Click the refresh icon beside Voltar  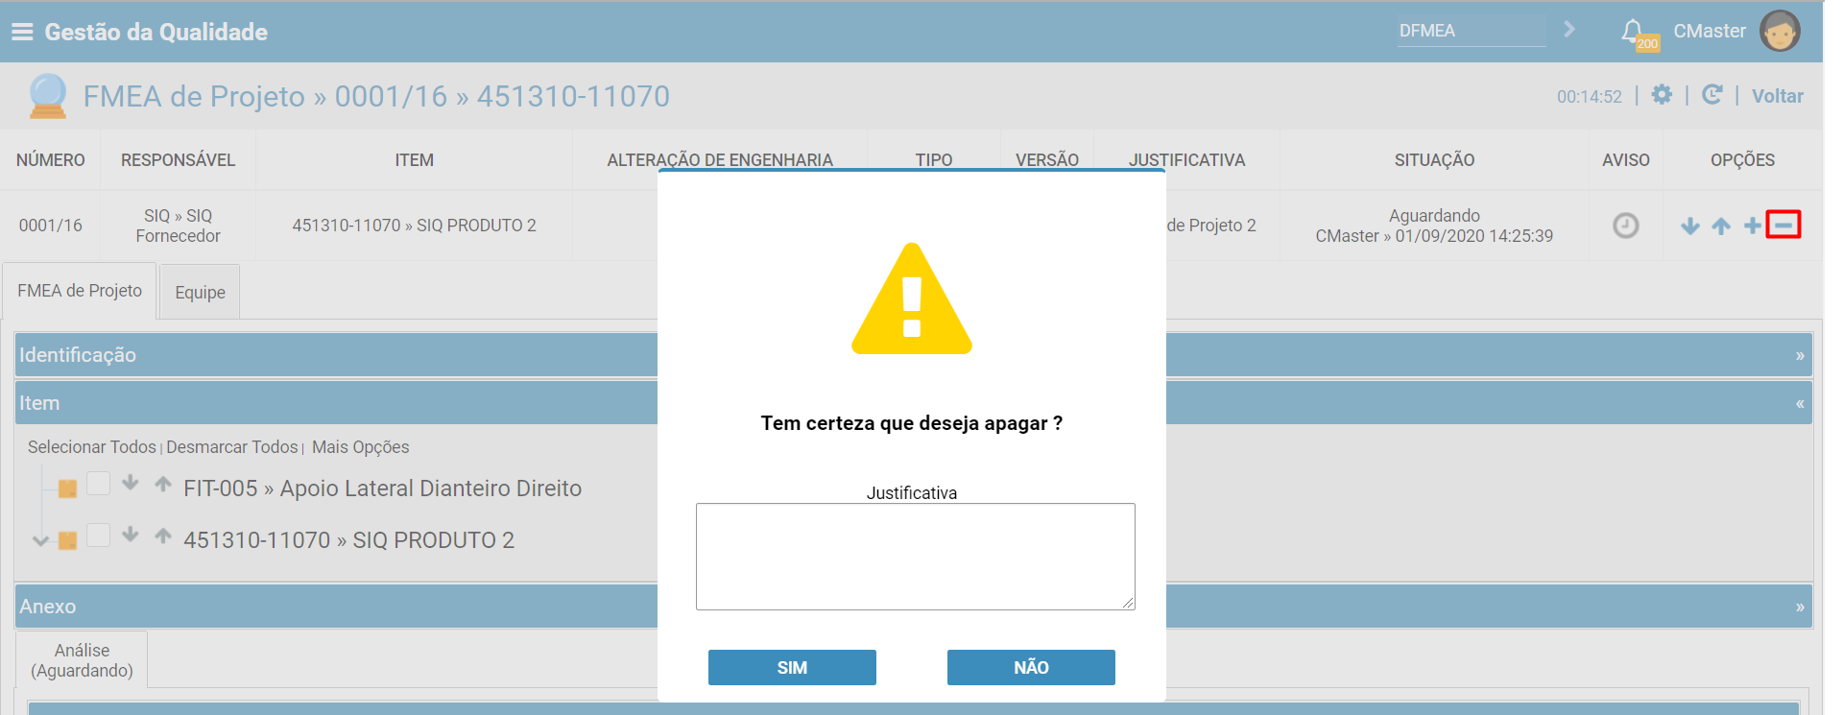point(1711,95)
